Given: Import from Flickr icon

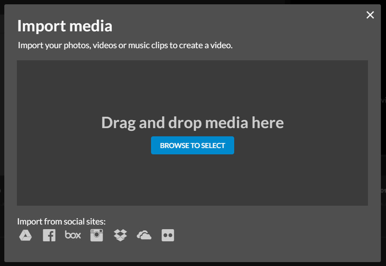Looking at the screenshot, I should [x=168, y=235].
